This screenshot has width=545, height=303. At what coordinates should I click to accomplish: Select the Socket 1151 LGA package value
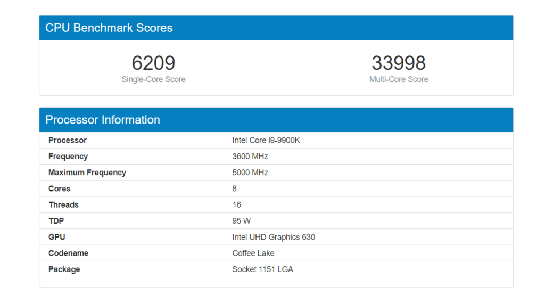pyautogui.click(x=263, y=269)
